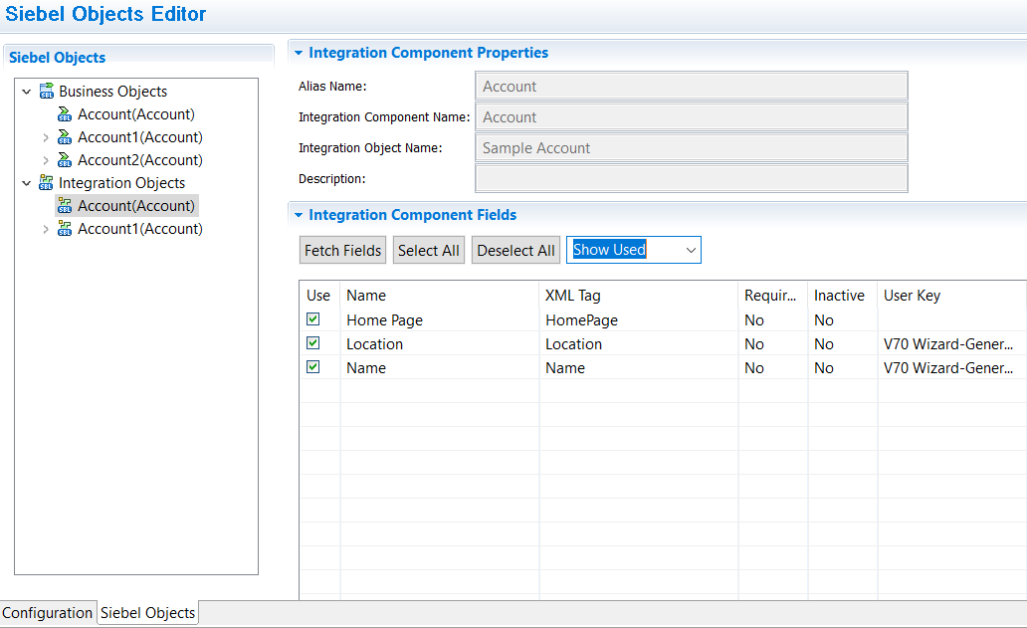
Task: Select Account1(Account) label under Integration Objects
Action: (140, 229)
